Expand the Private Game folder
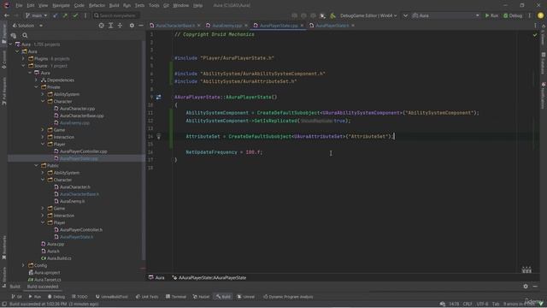 [43, 130]
